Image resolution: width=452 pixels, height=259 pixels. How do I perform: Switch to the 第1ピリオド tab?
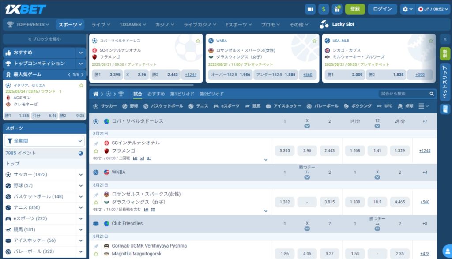pos(182,94)
